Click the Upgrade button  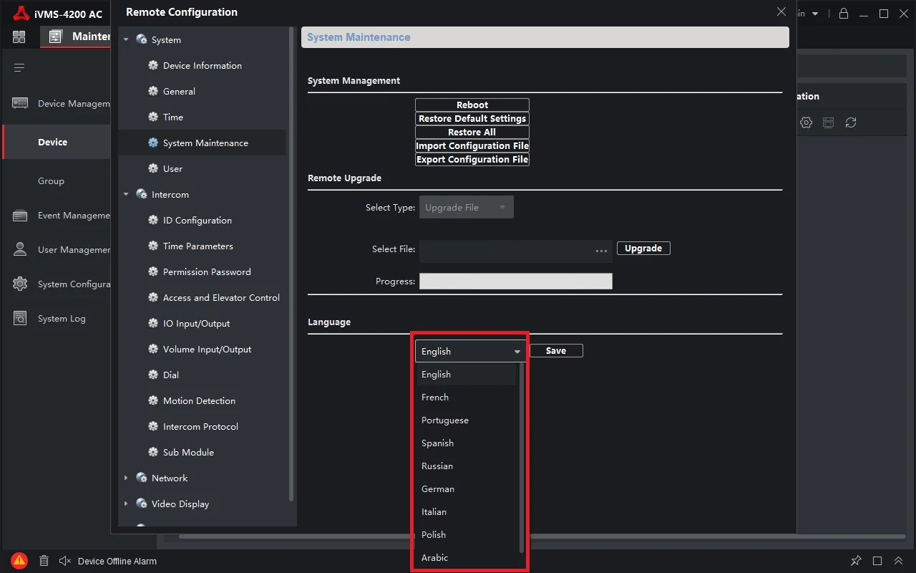coord(643,249)
